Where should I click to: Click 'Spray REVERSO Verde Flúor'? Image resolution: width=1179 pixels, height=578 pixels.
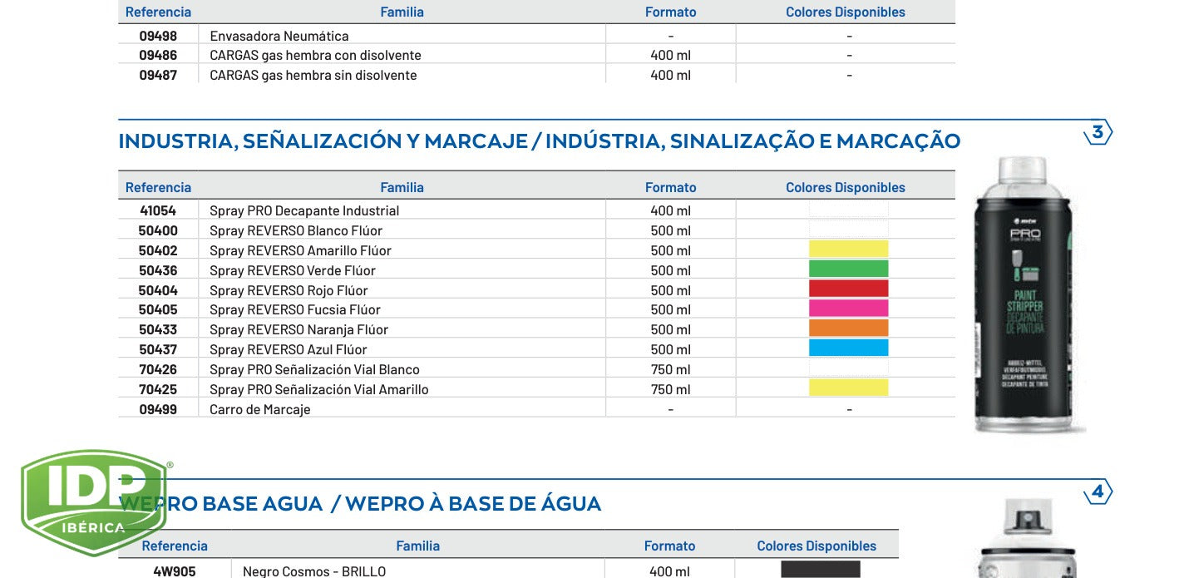point(293,270)
